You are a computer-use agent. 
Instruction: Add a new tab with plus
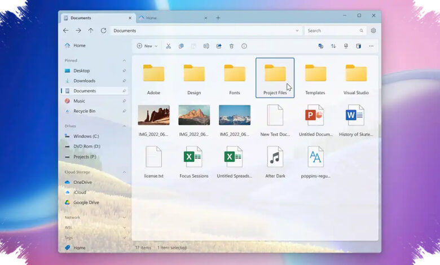pos(218,18)
